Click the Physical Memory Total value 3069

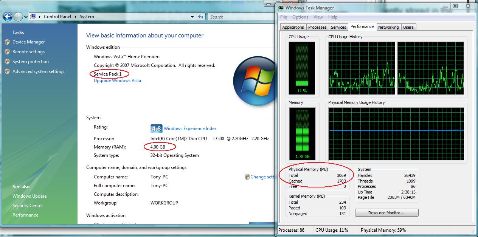(x=341, y=175)
